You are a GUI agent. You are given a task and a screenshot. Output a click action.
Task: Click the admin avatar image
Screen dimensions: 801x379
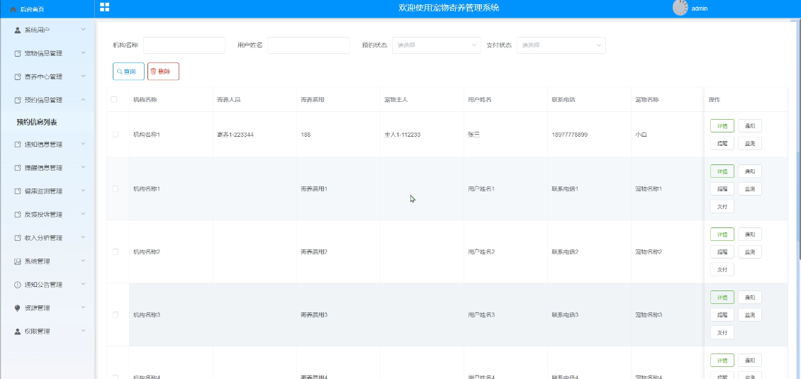click(680, 8)
